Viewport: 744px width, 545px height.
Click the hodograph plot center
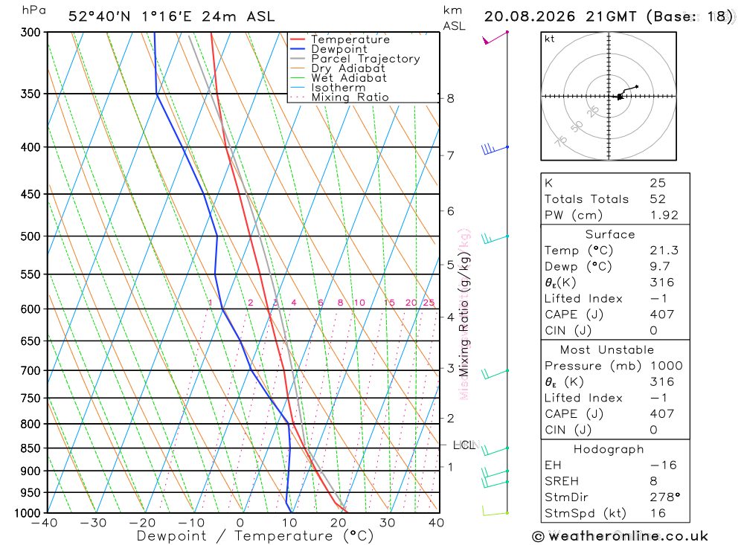609,97
